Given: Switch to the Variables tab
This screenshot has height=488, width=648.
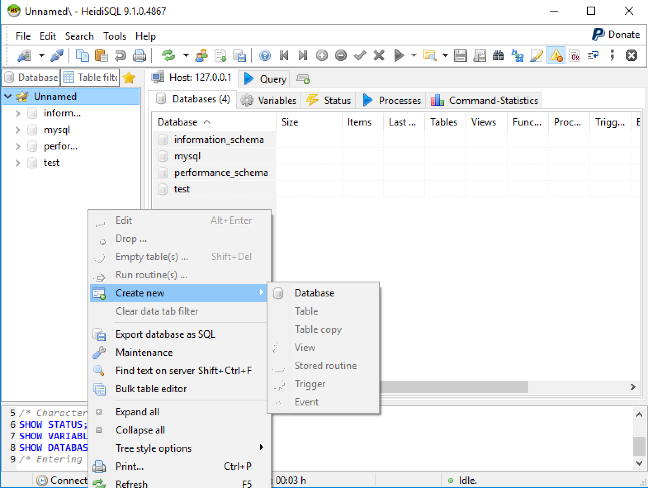Looking at the screenshot, I should click(x=269, y=100).
